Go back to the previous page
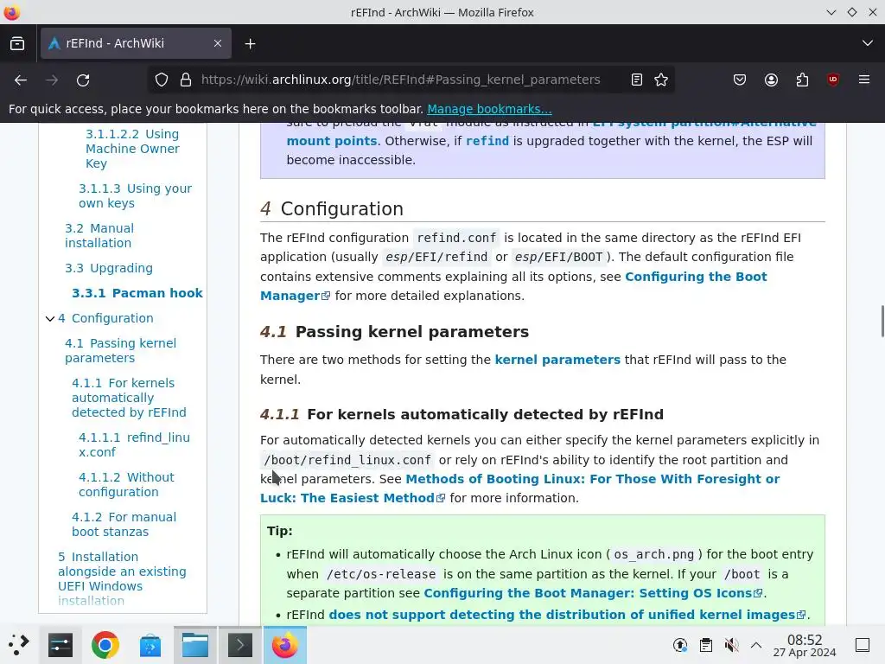Viewport: 885px width, 664px height. point(21,80)
